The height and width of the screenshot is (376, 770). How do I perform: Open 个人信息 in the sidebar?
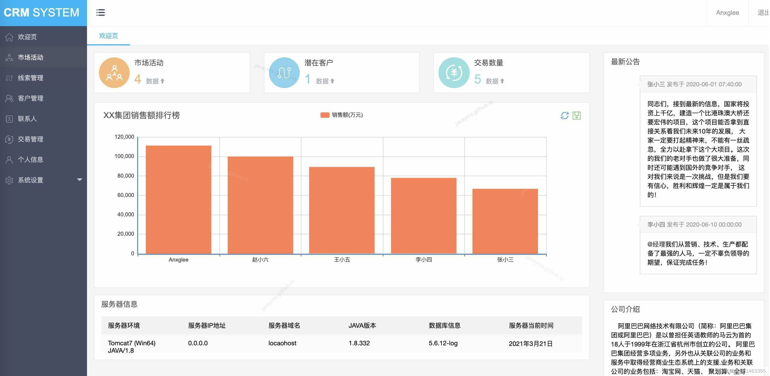[30, 160]
